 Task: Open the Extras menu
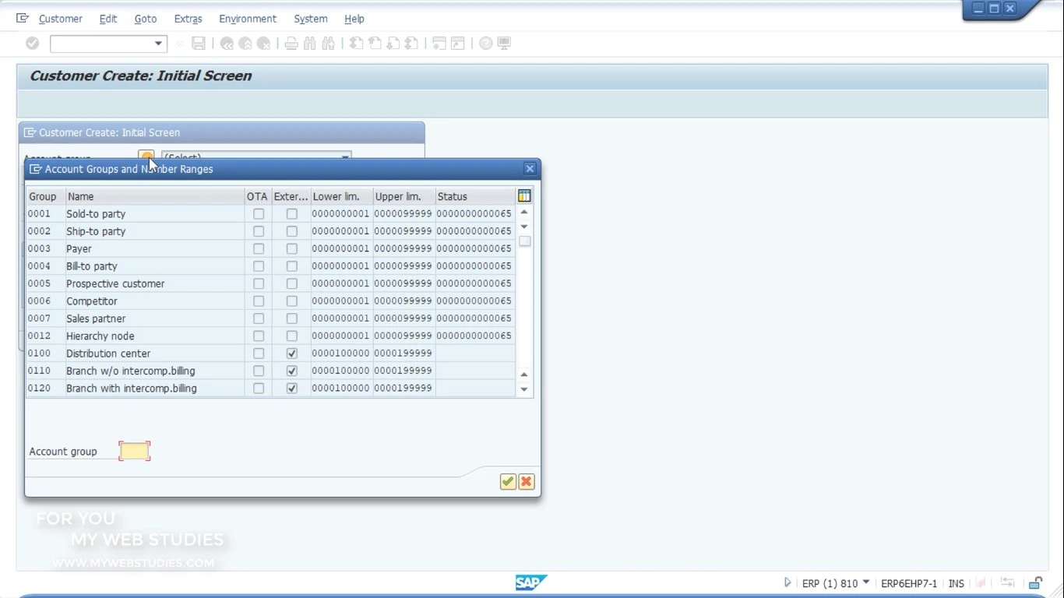[188, 19]
